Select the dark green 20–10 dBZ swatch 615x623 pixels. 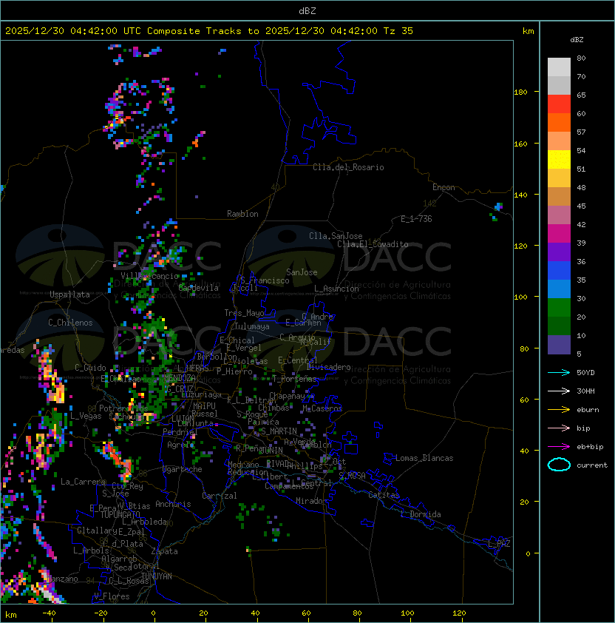tap(559, 326)
